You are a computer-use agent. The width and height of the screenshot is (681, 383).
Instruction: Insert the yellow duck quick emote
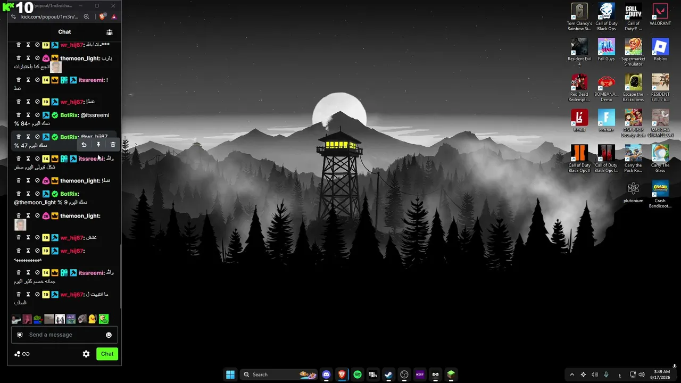pyautogui.click(x=93, y=319)
